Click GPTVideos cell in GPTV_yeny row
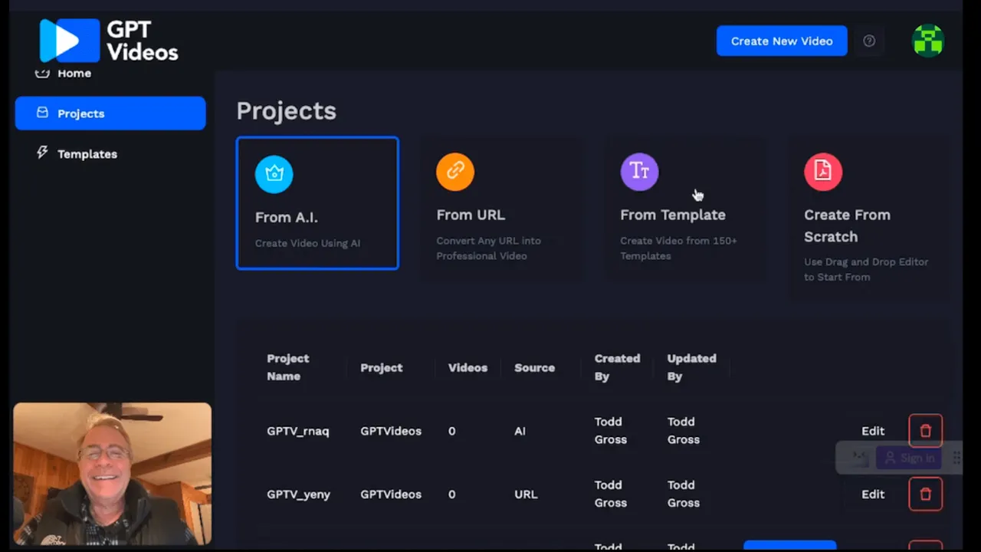This screenshot has width=981, height=552. tap(391, 495)
